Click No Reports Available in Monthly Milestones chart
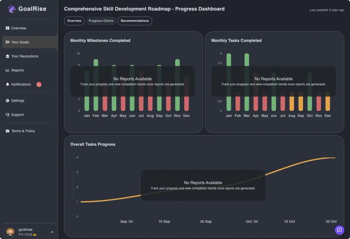Viewport: 350px width, 239px height. tap(132, 79)
